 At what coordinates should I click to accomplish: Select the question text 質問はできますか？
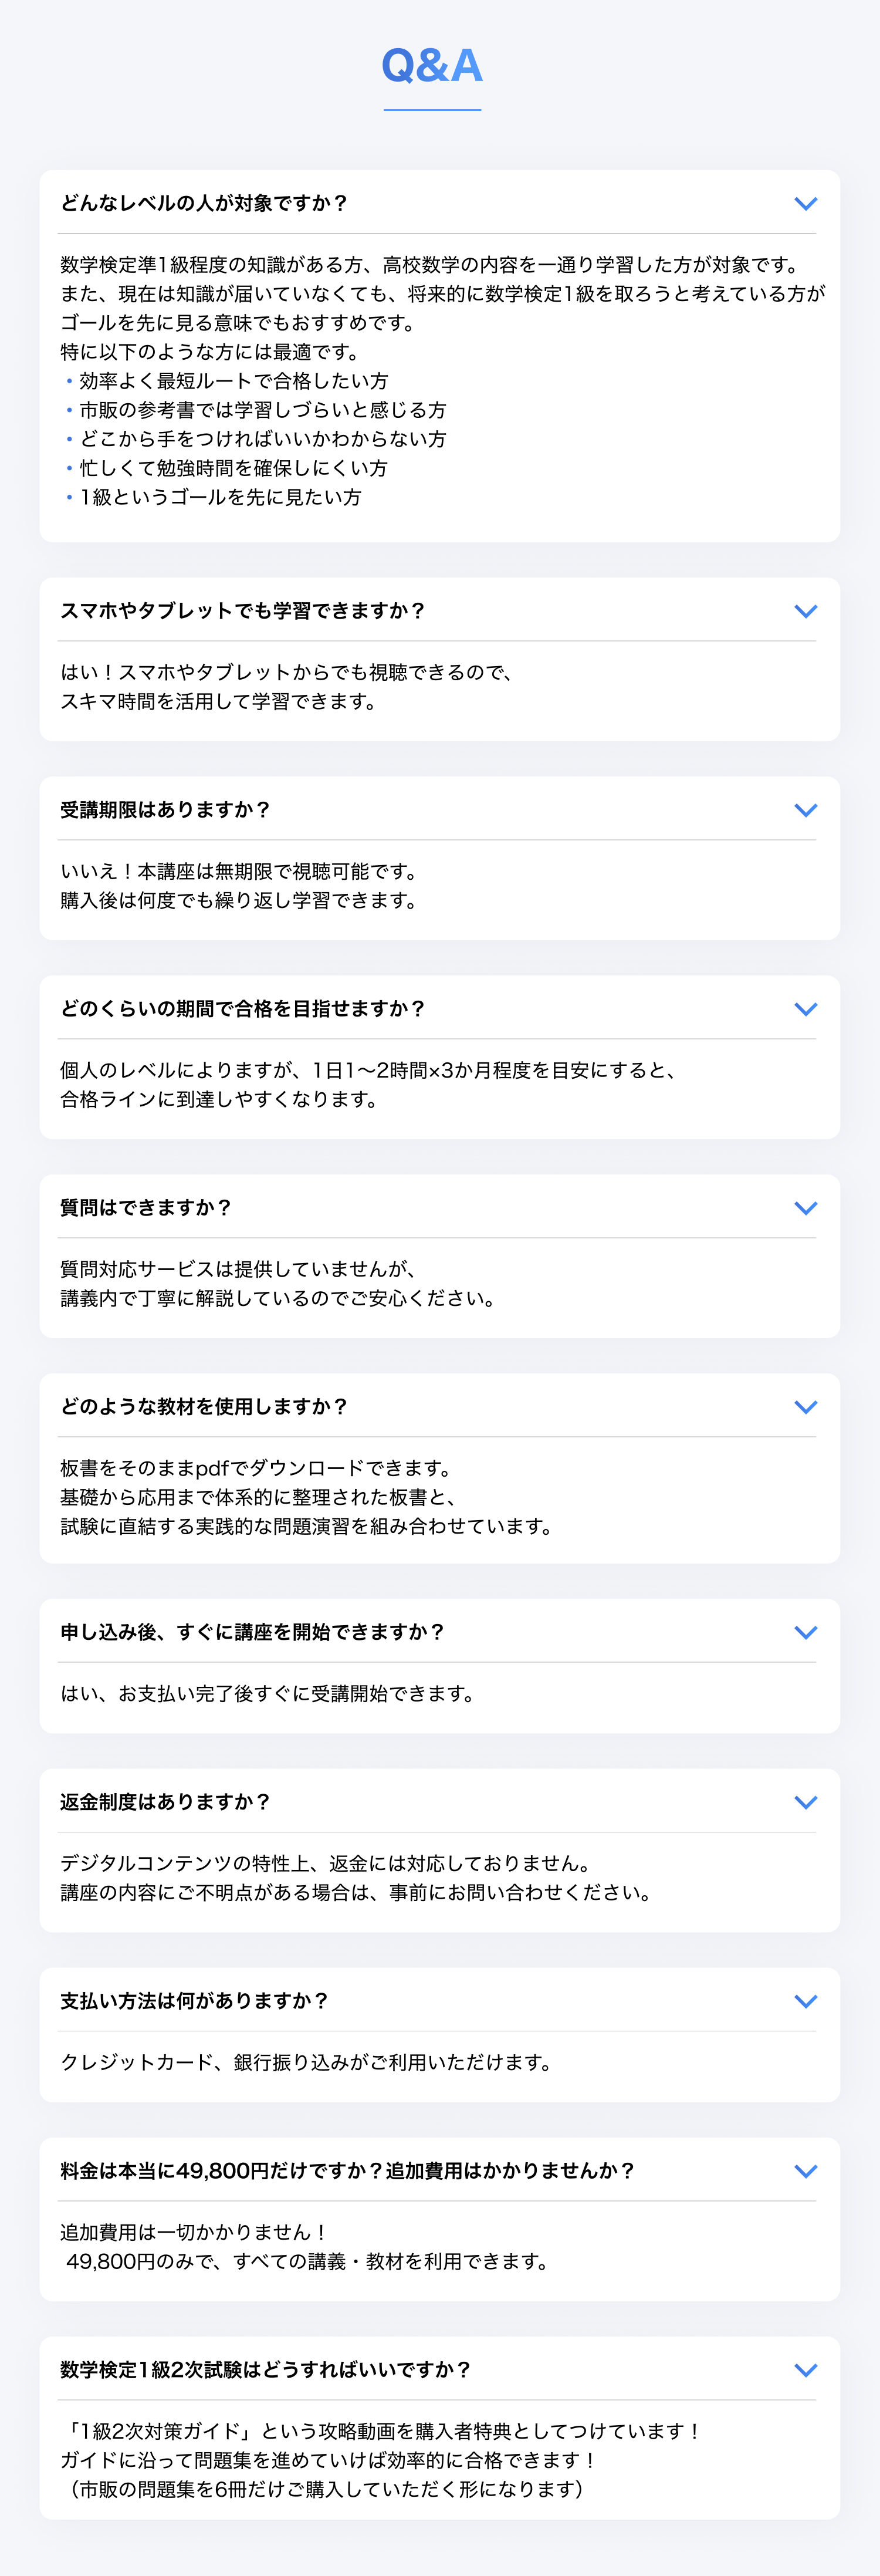pos(146,1208)
